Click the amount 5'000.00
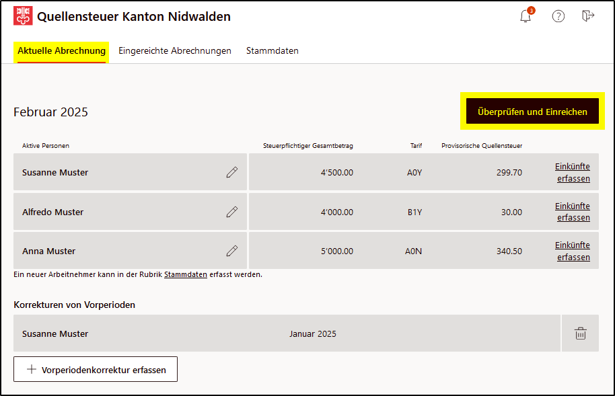This screenshot has width=615, height=396. 337,251
